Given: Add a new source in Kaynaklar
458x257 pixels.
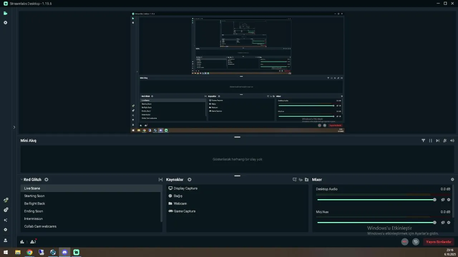Looking at the screenshot, I should [189, 180].
